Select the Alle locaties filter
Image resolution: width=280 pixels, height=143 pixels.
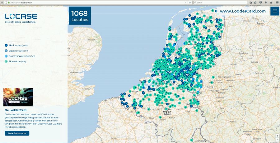tap(16, 45)
